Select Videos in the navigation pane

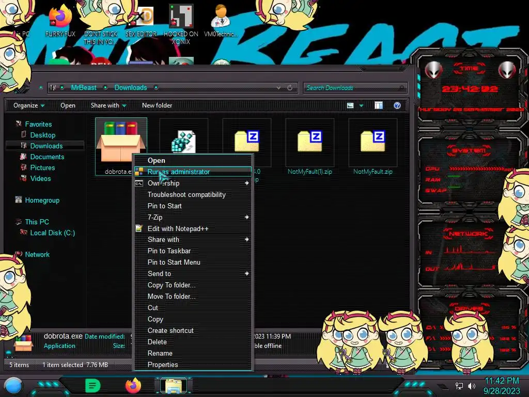40,178
